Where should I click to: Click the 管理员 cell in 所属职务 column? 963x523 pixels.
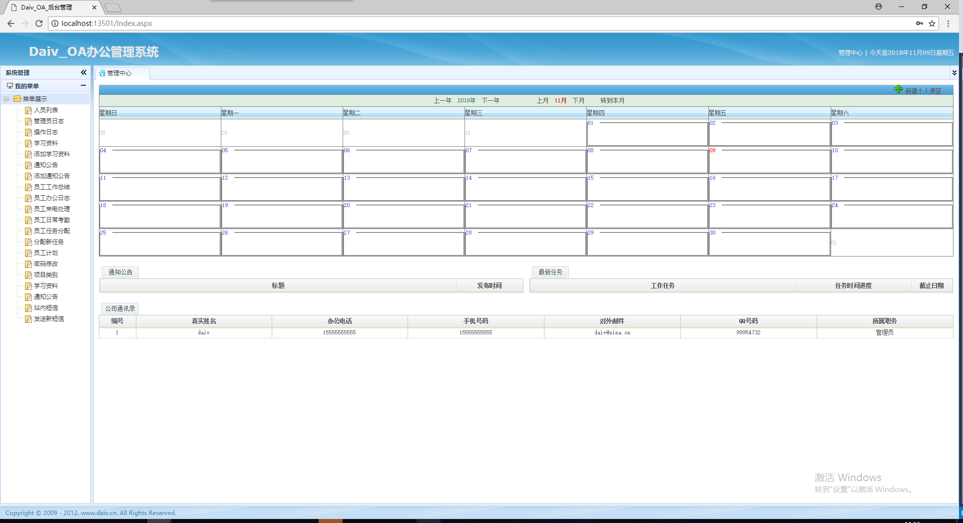(885, 332)
